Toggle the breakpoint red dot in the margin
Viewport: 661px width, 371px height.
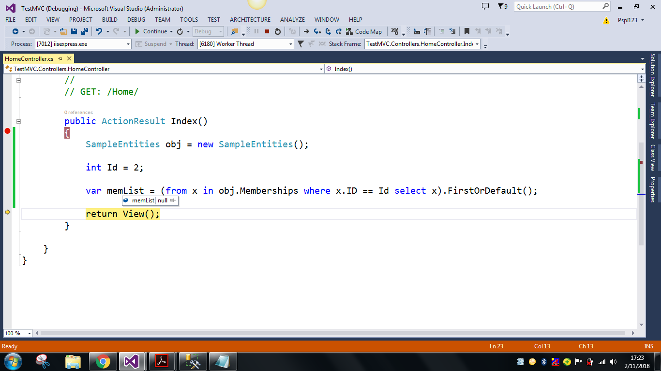[7, 130]
